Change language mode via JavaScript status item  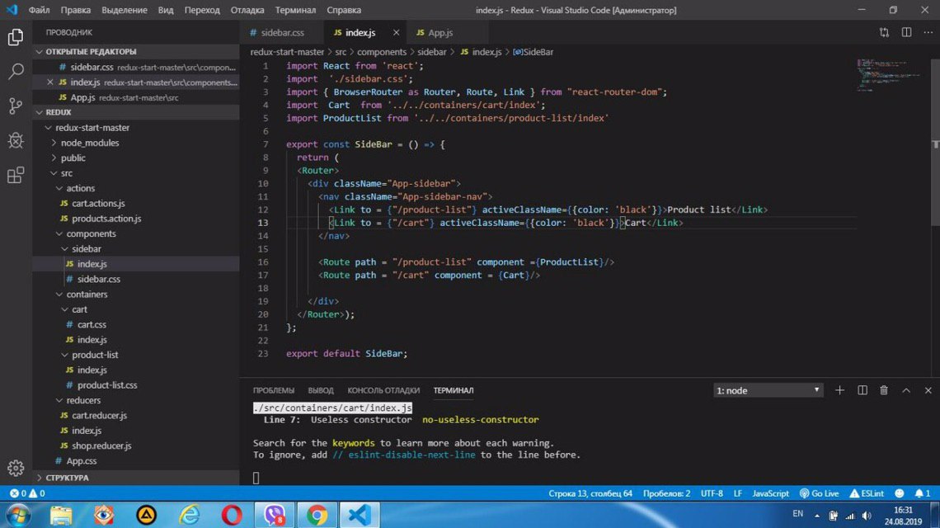coord(770,493)
